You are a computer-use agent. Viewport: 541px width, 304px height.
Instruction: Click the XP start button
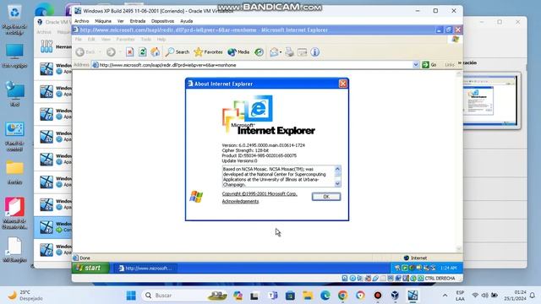coord(90,268)
